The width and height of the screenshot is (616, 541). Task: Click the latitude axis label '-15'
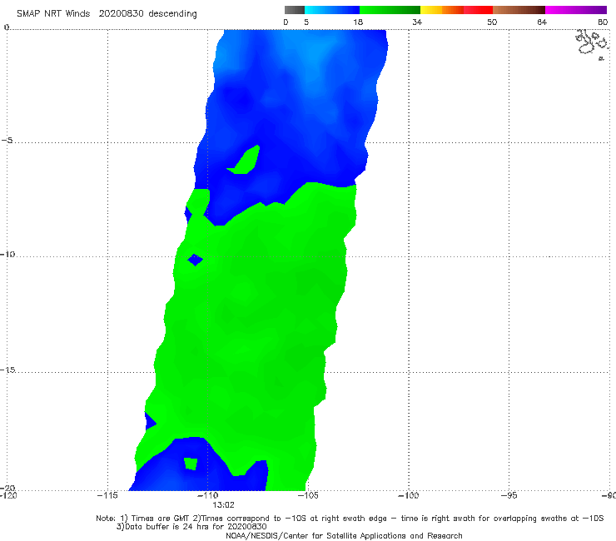pyautogui.click(x=7, y=370)
